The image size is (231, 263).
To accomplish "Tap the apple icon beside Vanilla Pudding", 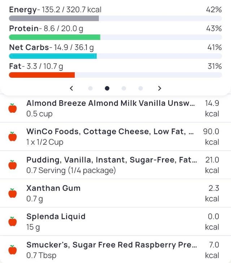I will (x=13, y=165).
